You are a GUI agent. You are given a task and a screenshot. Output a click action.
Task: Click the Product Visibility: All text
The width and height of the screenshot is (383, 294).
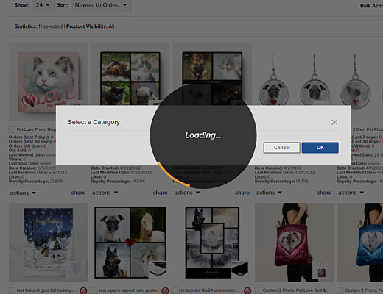pos(91,26)
